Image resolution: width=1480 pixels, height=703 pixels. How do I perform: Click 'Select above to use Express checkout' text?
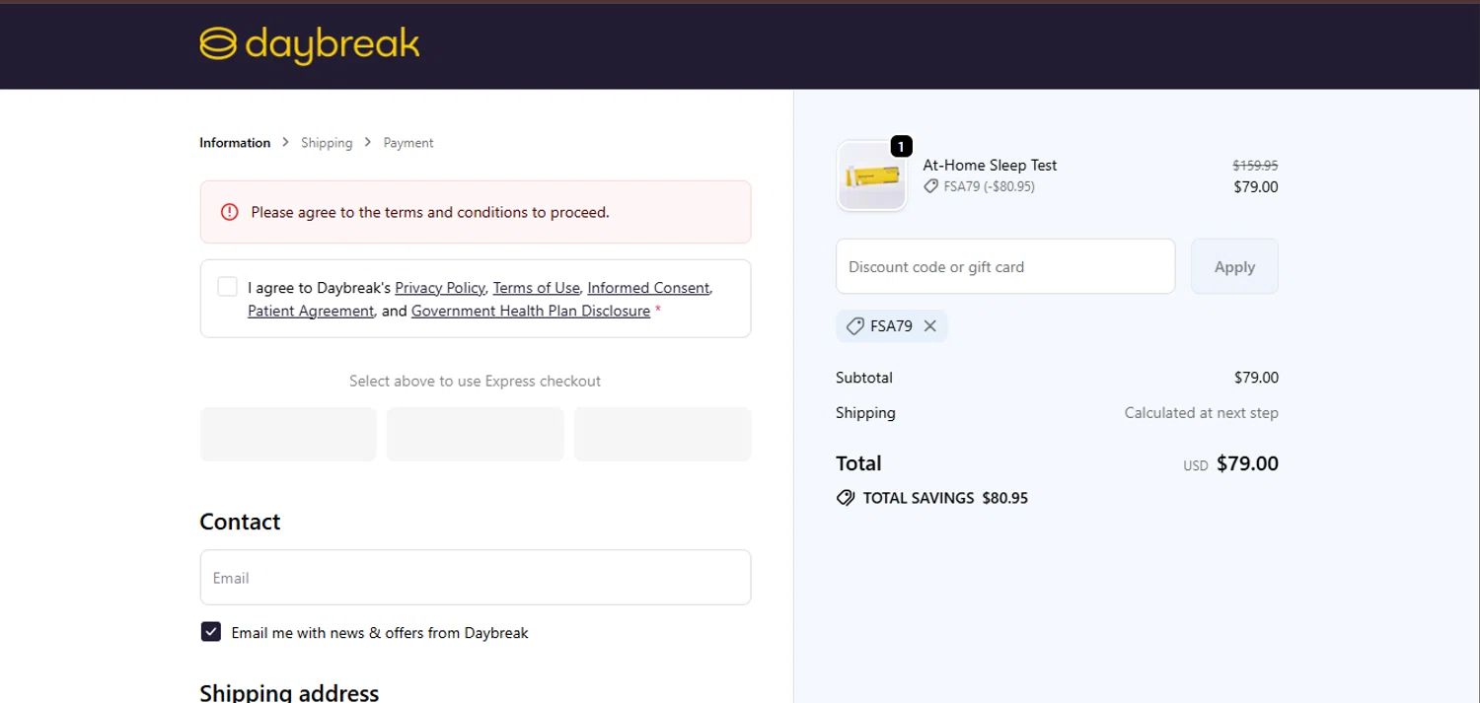[475, 381]
